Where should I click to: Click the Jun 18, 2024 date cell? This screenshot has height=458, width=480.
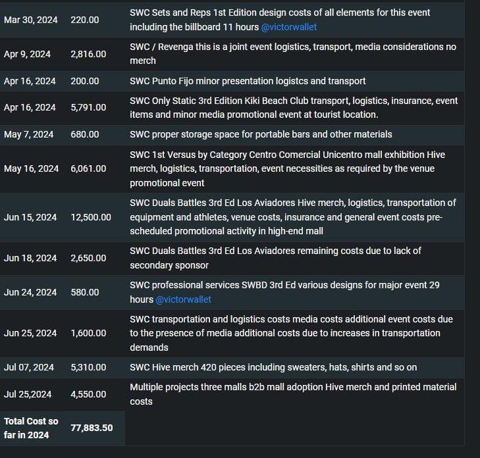coord(30,258)
